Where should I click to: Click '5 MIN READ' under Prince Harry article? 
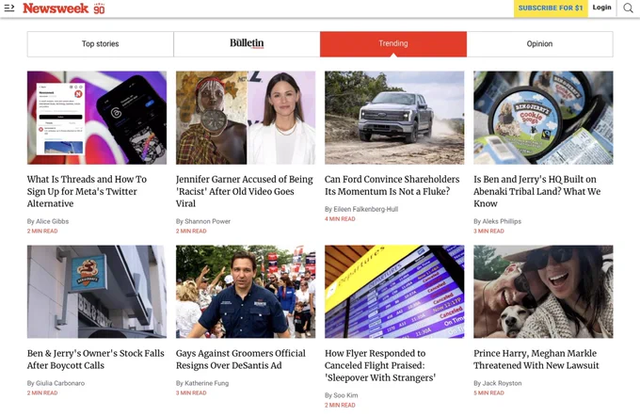(x=488, y=392)
